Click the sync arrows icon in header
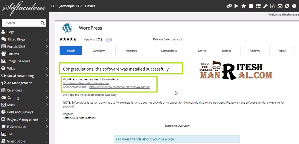 coord(287,6)
